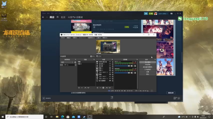
Task: Remove selected source with the minus icon
Action: tap(100, 88)
